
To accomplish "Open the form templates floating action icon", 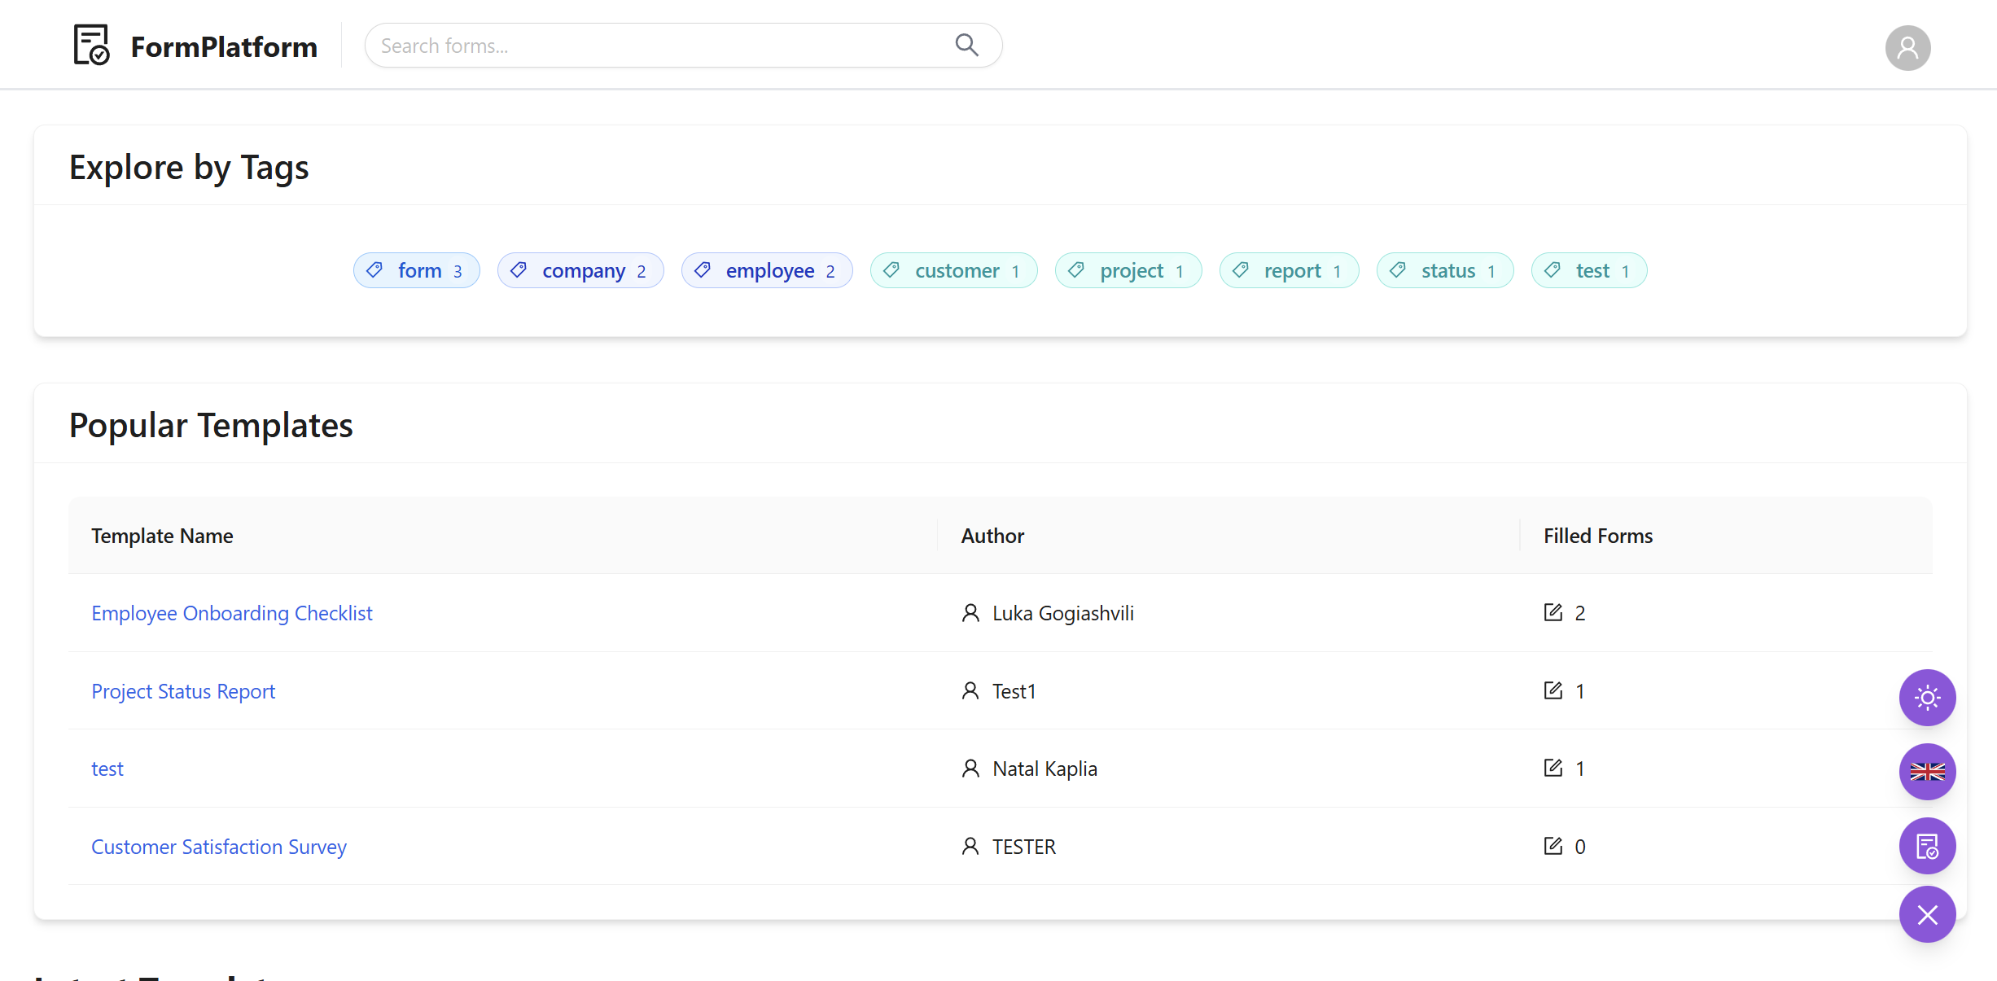I will coord(1926,846).
